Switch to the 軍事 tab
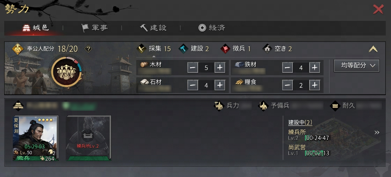The width and height of the screenshot is (391, 177). point(95,28)
